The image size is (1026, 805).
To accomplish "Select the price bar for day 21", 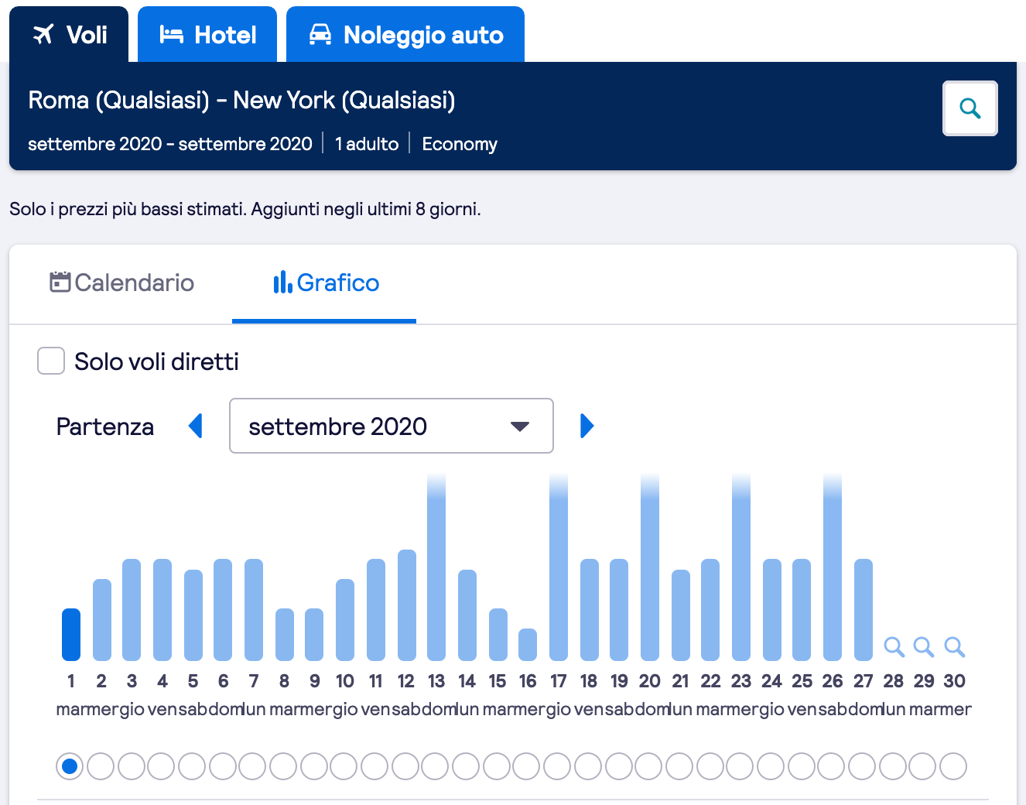I will coord(681,615).
